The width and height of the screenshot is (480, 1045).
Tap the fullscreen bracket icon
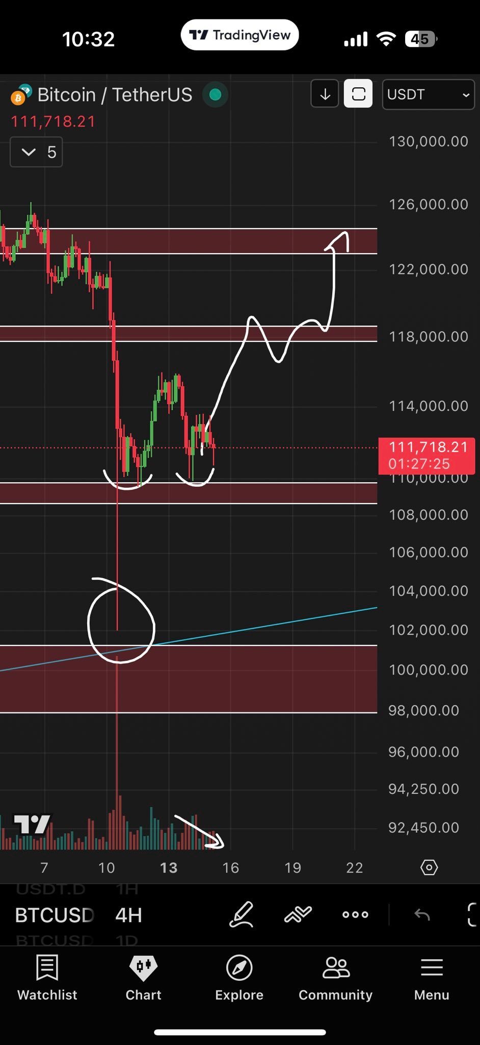point(472,914)
